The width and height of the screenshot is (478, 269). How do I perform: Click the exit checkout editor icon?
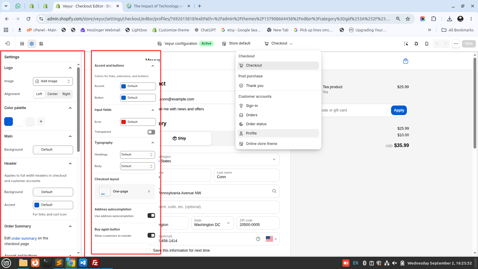click(7, 44)
